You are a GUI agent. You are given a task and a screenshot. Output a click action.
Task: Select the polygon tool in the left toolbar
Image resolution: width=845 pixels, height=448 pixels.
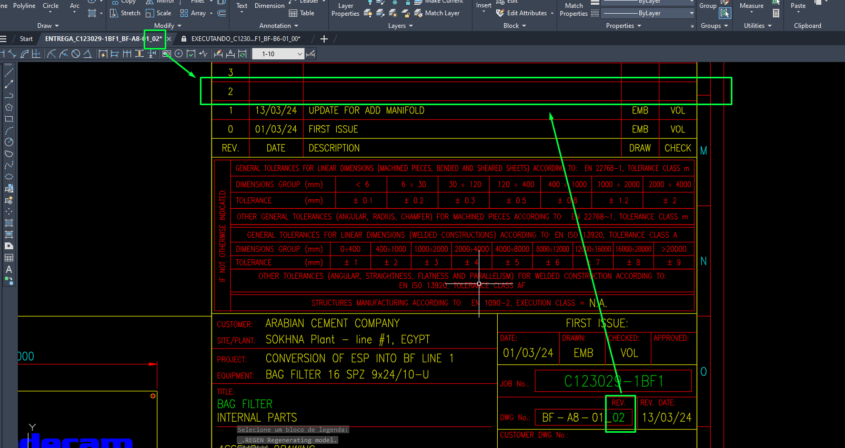(x=9, y=107)
